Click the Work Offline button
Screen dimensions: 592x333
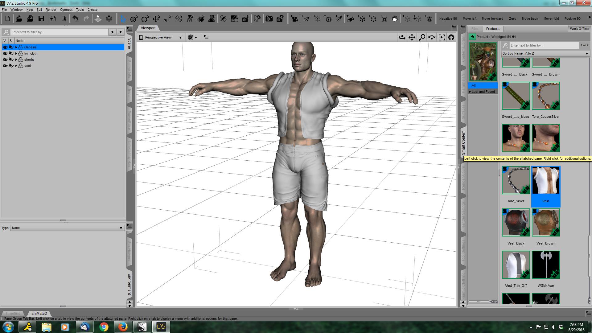click(x=579, y=29)
